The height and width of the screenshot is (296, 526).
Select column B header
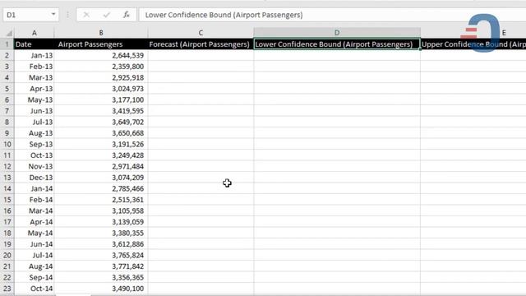click(x=100, y=33)
